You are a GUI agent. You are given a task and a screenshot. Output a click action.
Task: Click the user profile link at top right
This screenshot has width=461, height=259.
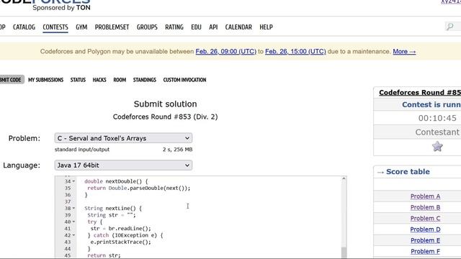pyautogui.click(x=451, y=1)
